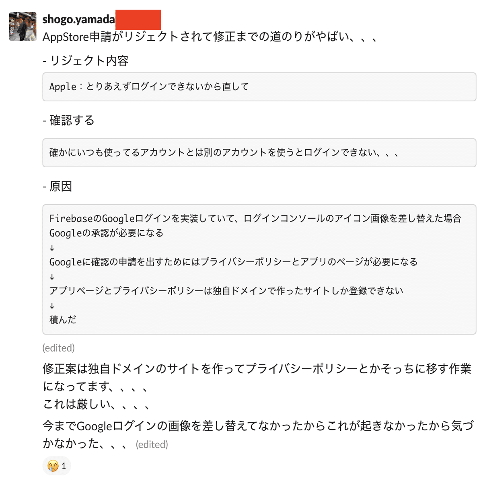This screenshot has height=481, width=481.
Task: Click the red badge next to the username
Action: pyautogui.click(x=138, y=19)
